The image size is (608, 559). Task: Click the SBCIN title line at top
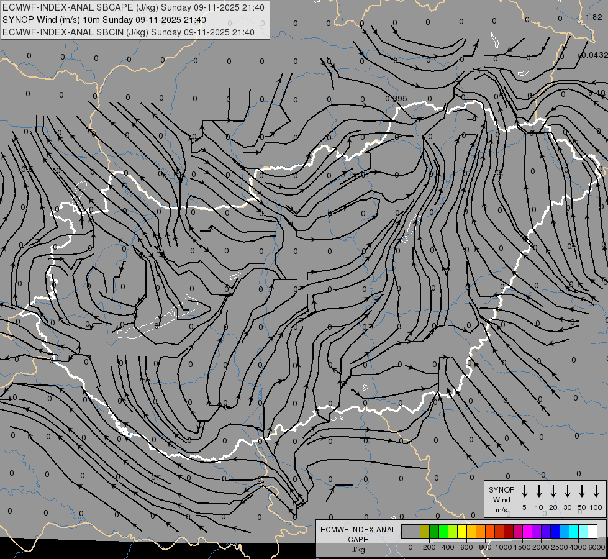coord(129,32)
